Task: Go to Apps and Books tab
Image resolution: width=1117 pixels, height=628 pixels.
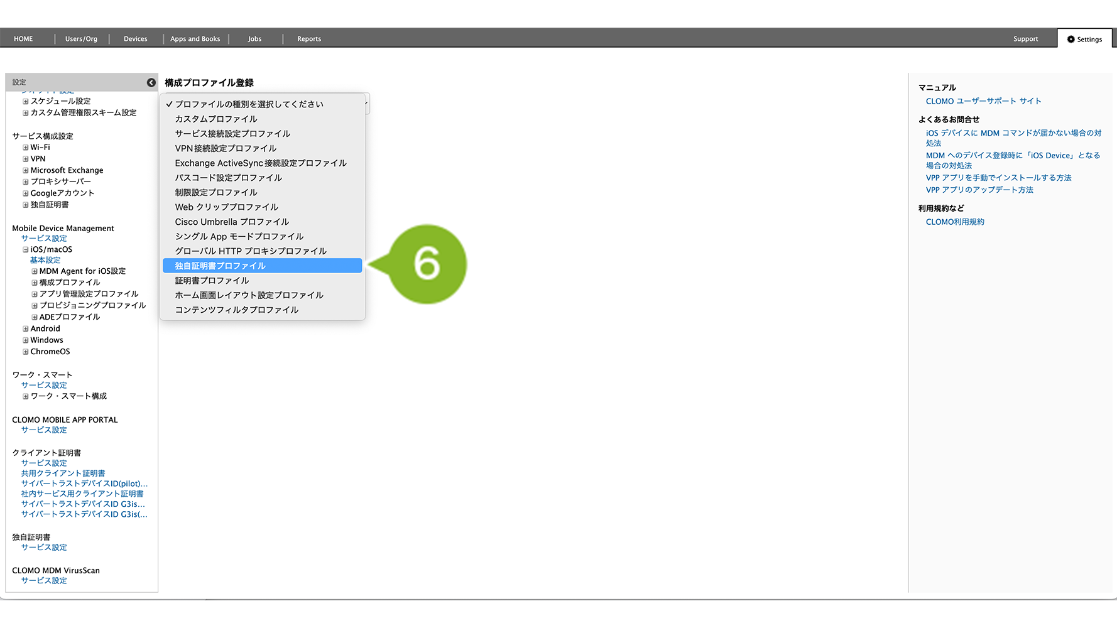Action: pyautogui.click(x=195, y=39)
